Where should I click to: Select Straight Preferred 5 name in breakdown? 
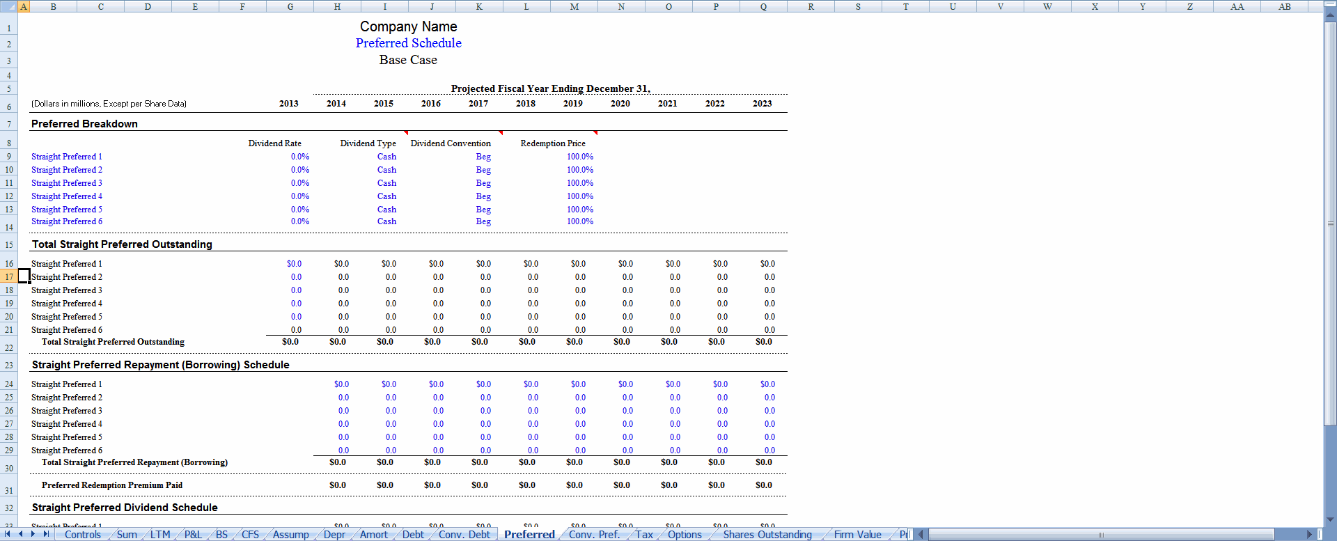(67, 210)
